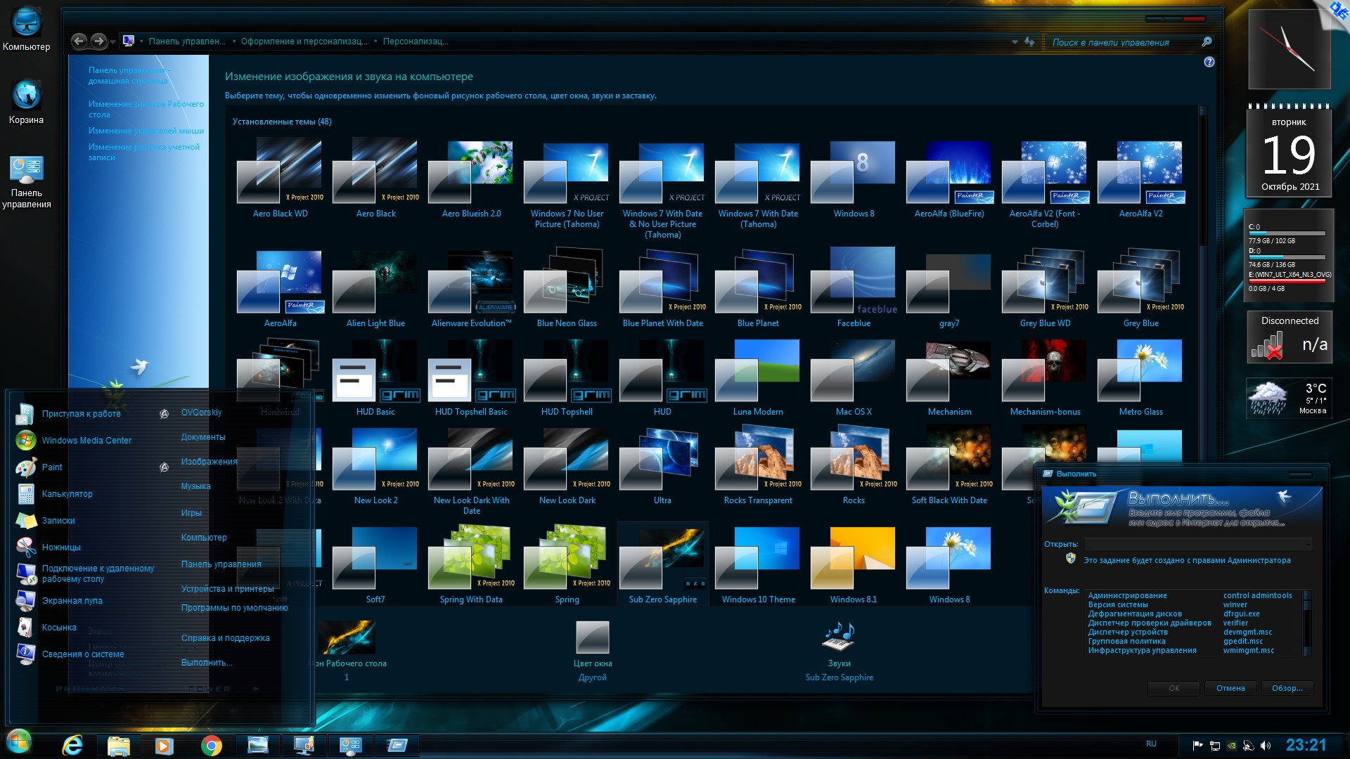
Task: Click the help question mark icon
Action: coord(1209,62)
